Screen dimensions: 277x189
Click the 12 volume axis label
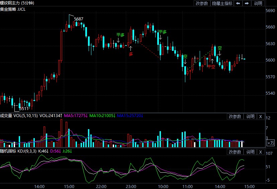coord(268,118)
